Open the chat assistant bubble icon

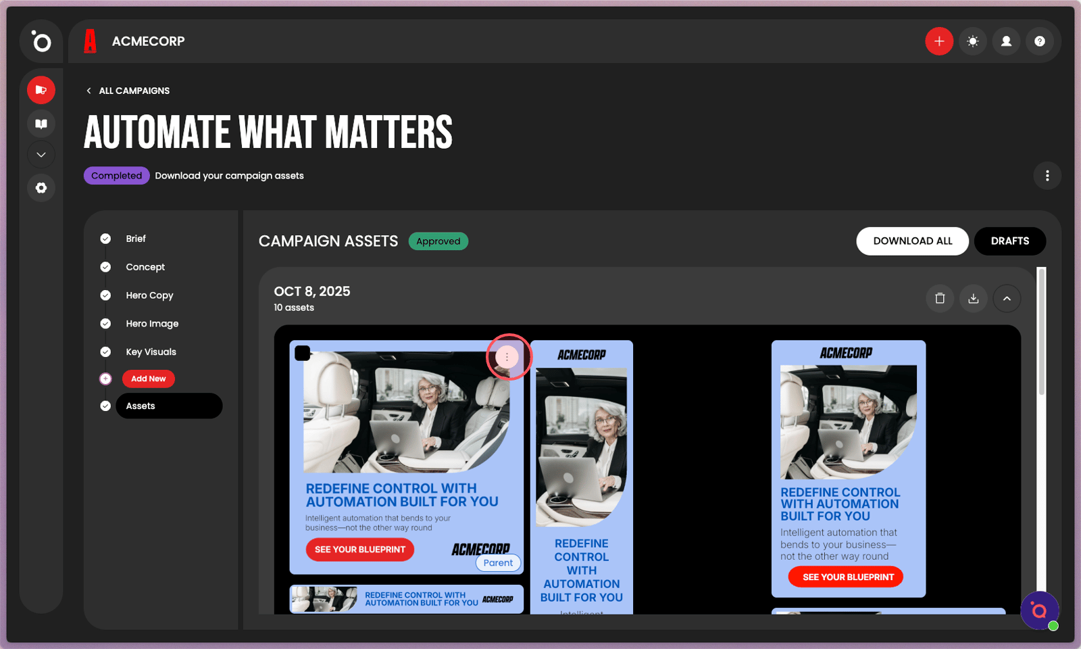[x=1039, y=610]
